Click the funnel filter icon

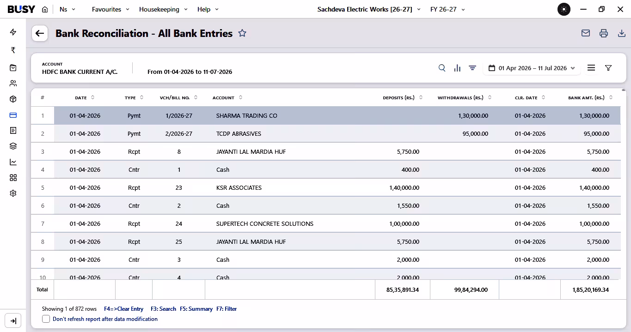(608, 68)
